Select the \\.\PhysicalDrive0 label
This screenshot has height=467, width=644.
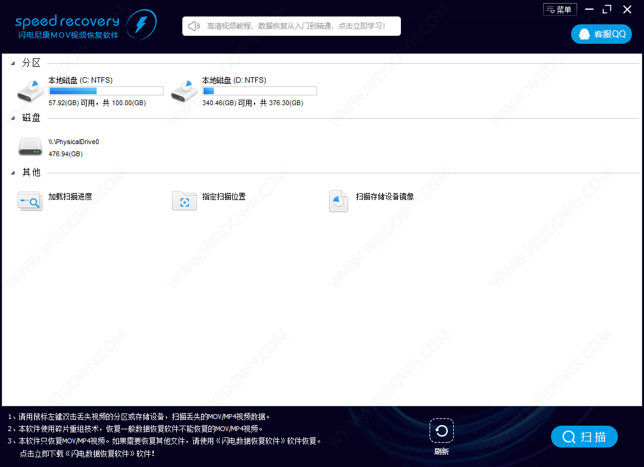pos(74,142)
